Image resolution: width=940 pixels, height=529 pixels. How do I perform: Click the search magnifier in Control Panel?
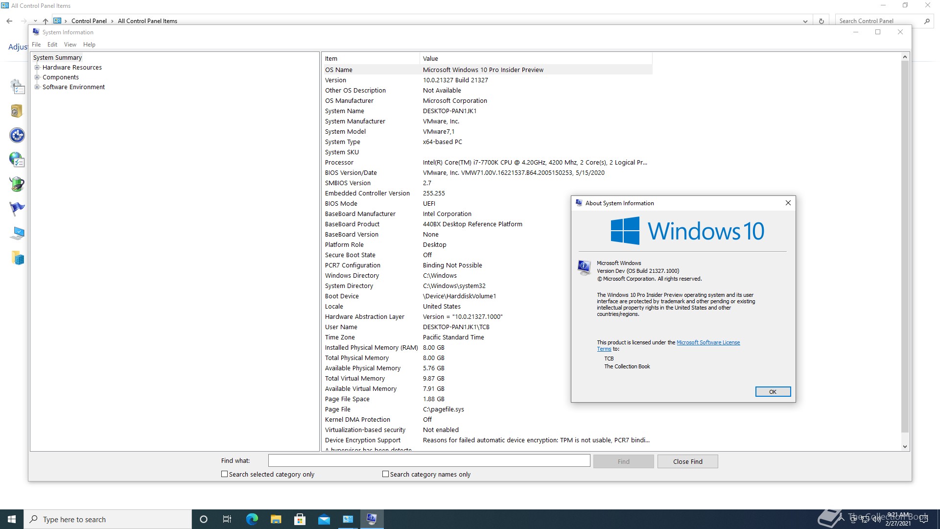click(x=926, y=21)
